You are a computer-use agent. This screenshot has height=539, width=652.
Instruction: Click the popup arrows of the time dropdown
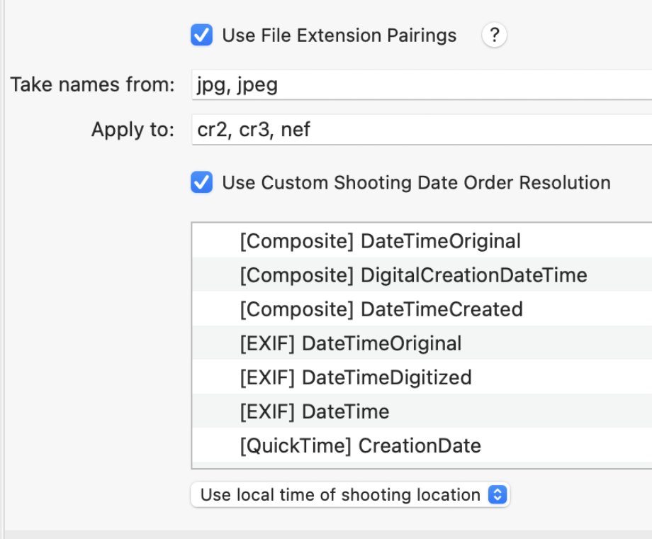(x=498, y=494)
